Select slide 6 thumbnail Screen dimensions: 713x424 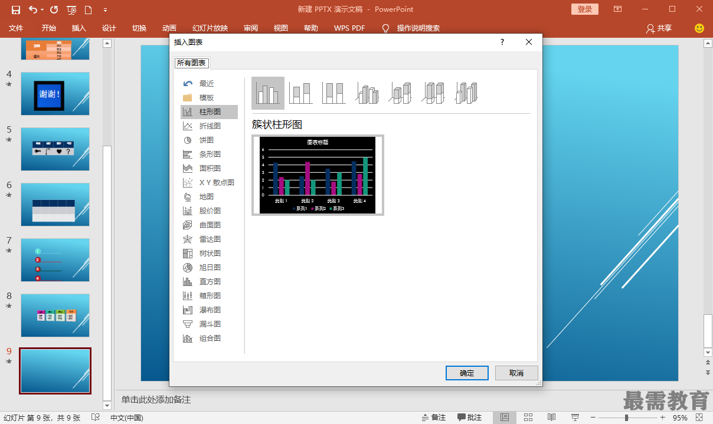55,205
